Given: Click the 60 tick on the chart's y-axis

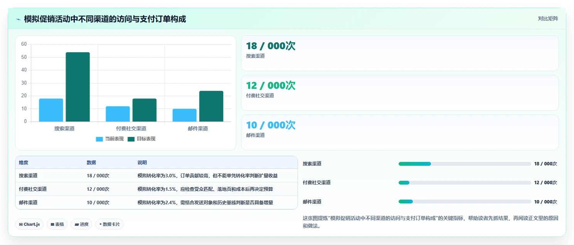Looking at the screenshot, I should pyautogui.click(x=24, y=44).
